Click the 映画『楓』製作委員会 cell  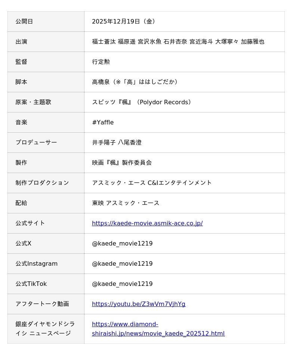[122, 163]
